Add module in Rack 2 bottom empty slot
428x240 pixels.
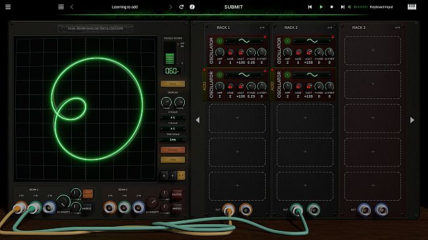tap(305, 186)
